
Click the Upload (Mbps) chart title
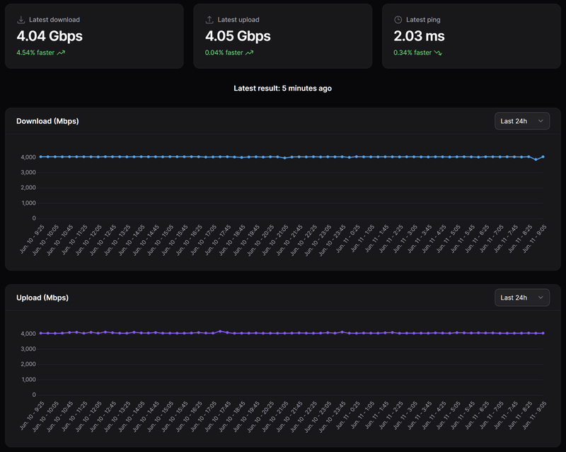[x=42, y=298]
